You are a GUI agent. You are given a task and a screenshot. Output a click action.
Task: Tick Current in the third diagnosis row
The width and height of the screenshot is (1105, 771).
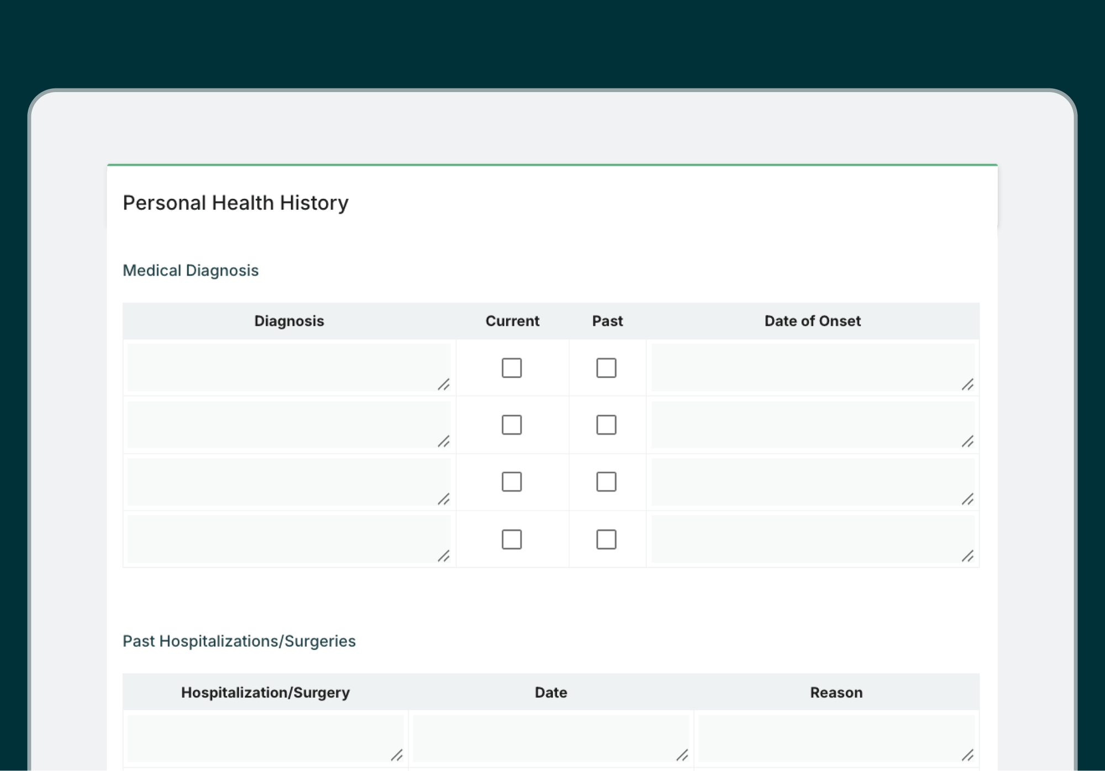(x=512, y=482)
